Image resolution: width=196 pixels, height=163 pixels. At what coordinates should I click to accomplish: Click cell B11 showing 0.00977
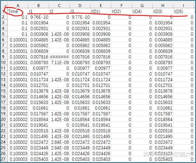click(x=39, y=68)
